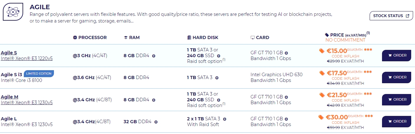Order the Agile M server

(396, 99)
